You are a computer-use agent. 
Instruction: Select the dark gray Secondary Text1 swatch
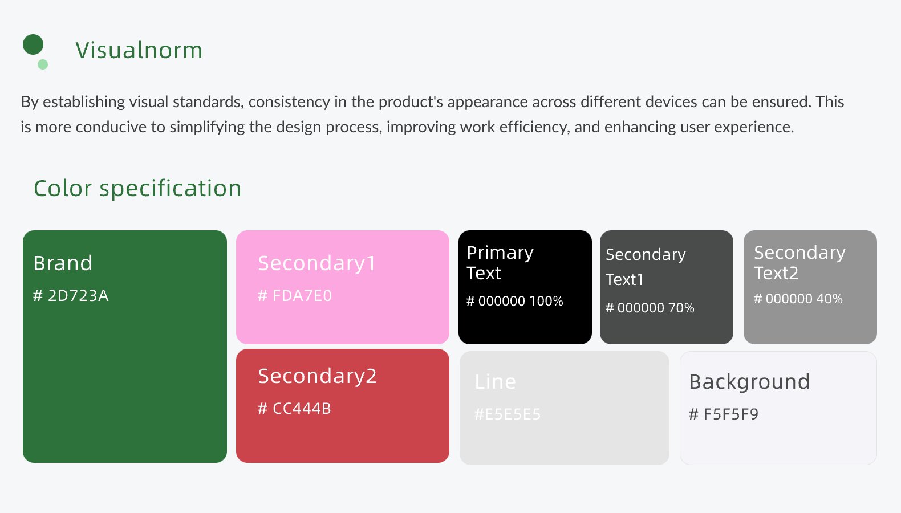pyautogui.click(x=666, y=331)
